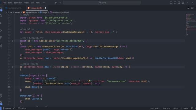196x110 pixels.
Task: Show more menu items via the ellipsis
Action: coord(43,3)
